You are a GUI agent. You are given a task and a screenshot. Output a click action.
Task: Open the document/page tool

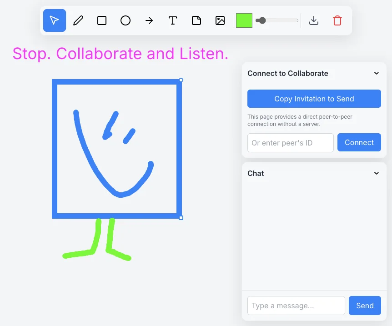[196, 20]
